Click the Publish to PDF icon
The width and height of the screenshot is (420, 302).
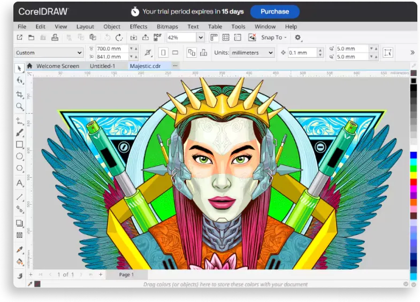[157, 37]
